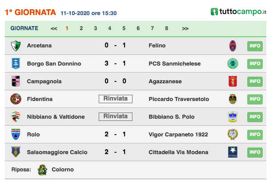Click the PCS Sanmichelese green badge
Screen dimensions: 273x186
pyautogui.click(x=233, y=64)
